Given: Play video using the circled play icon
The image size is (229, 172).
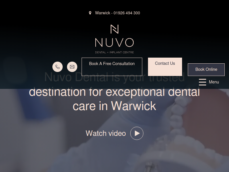Looking at the screenshot, I should click(x=137, y=133).
